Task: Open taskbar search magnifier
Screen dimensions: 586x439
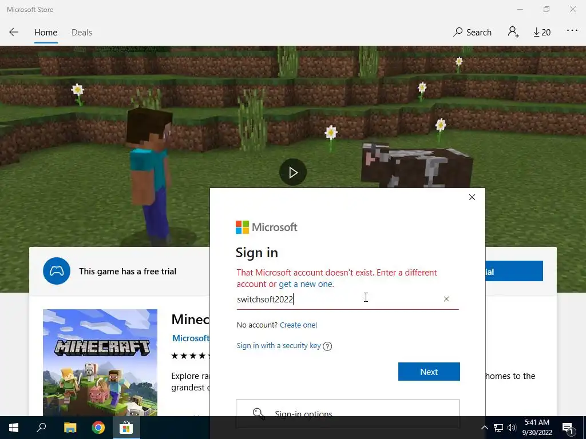Action: pyautogui.click(x=41, y=428)
